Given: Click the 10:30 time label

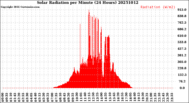Looking at the screenshot, I should coord(77,98).
